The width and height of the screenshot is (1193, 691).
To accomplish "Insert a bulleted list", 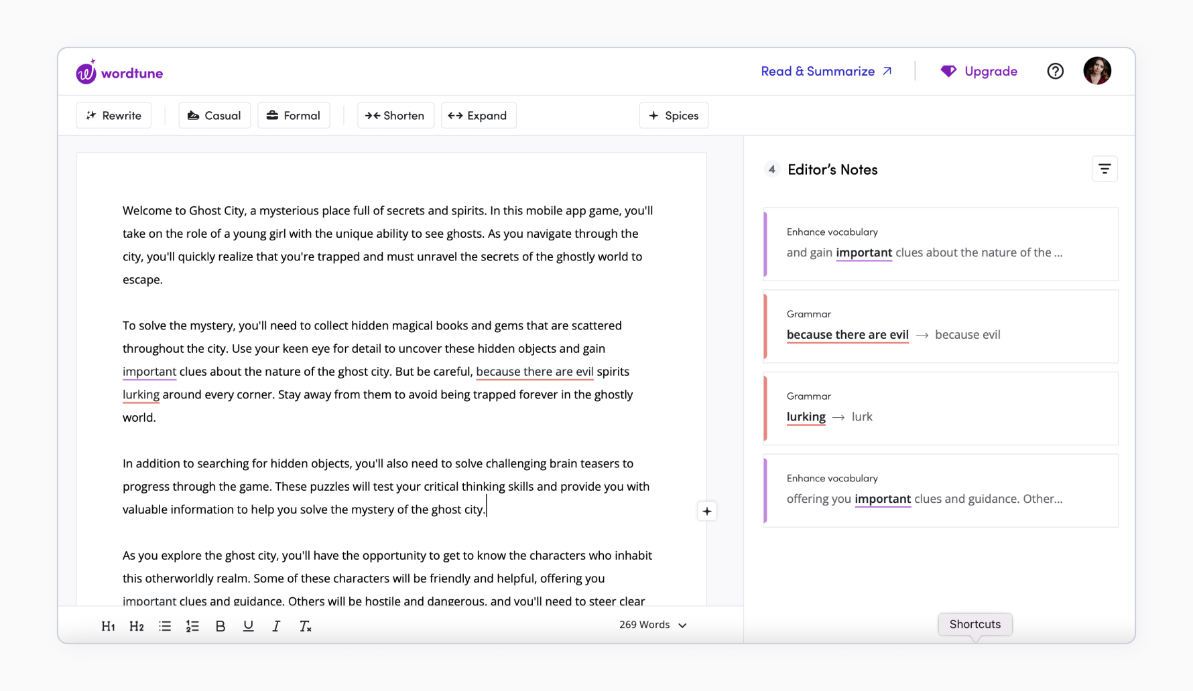I will click(165, 626).
